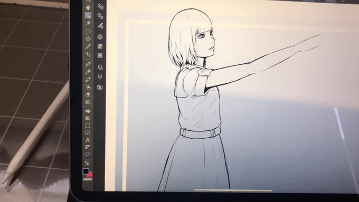This screenshot has height=202, width=359.
Task: Select the Blend droplets tool
Action: pos(88,102)
